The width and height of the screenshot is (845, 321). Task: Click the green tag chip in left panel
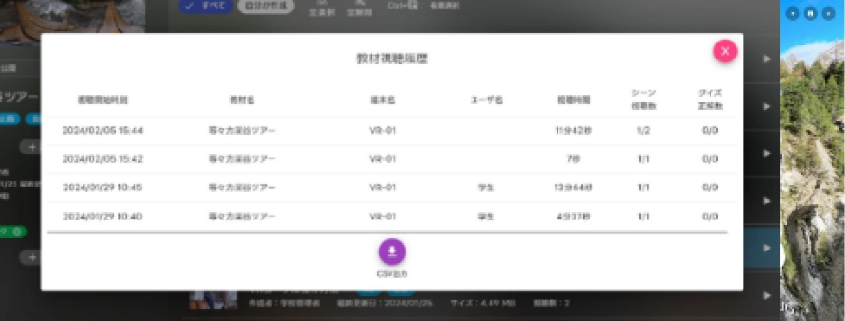(x=12, y=232)
